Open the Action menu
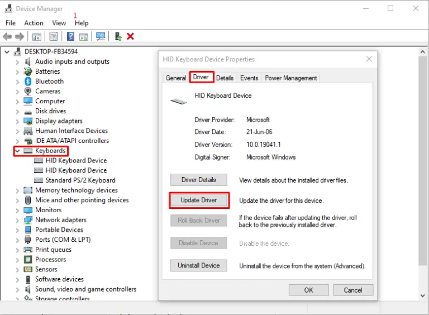This screenshot has width=429, height=315. [x=34, y=23]
